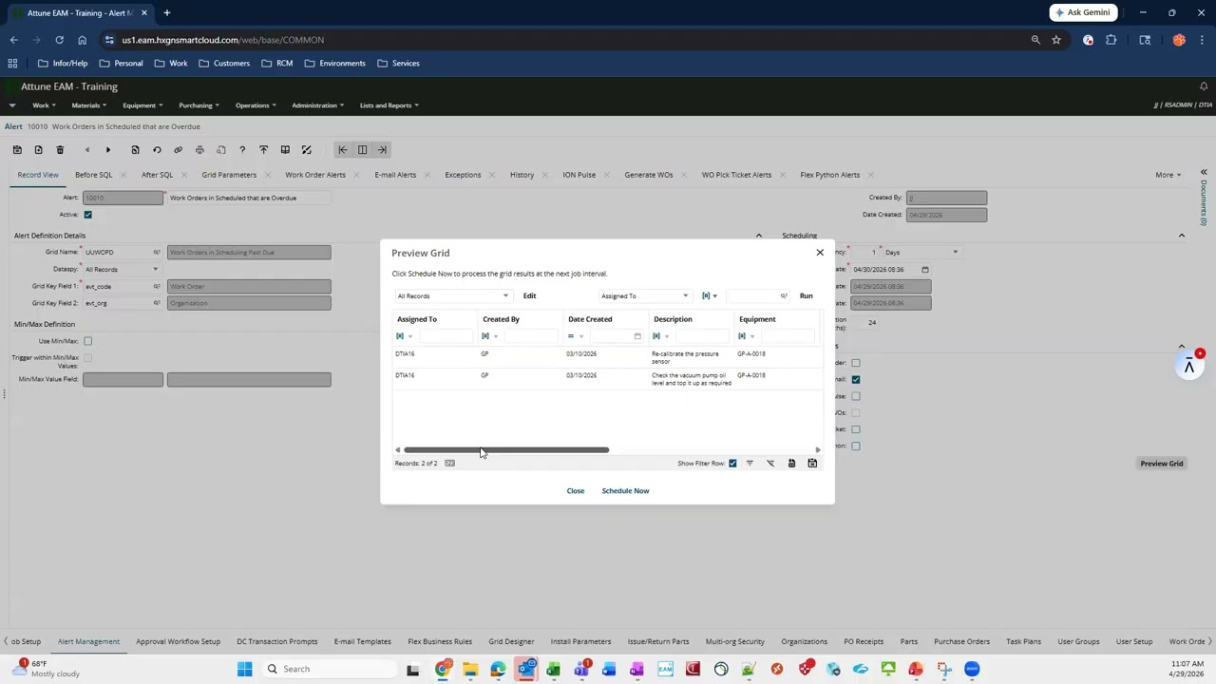The width and height of the screenshot is (1216, 684).
Task: Click the Assigned To column filter input
Action: pos(445,336)
